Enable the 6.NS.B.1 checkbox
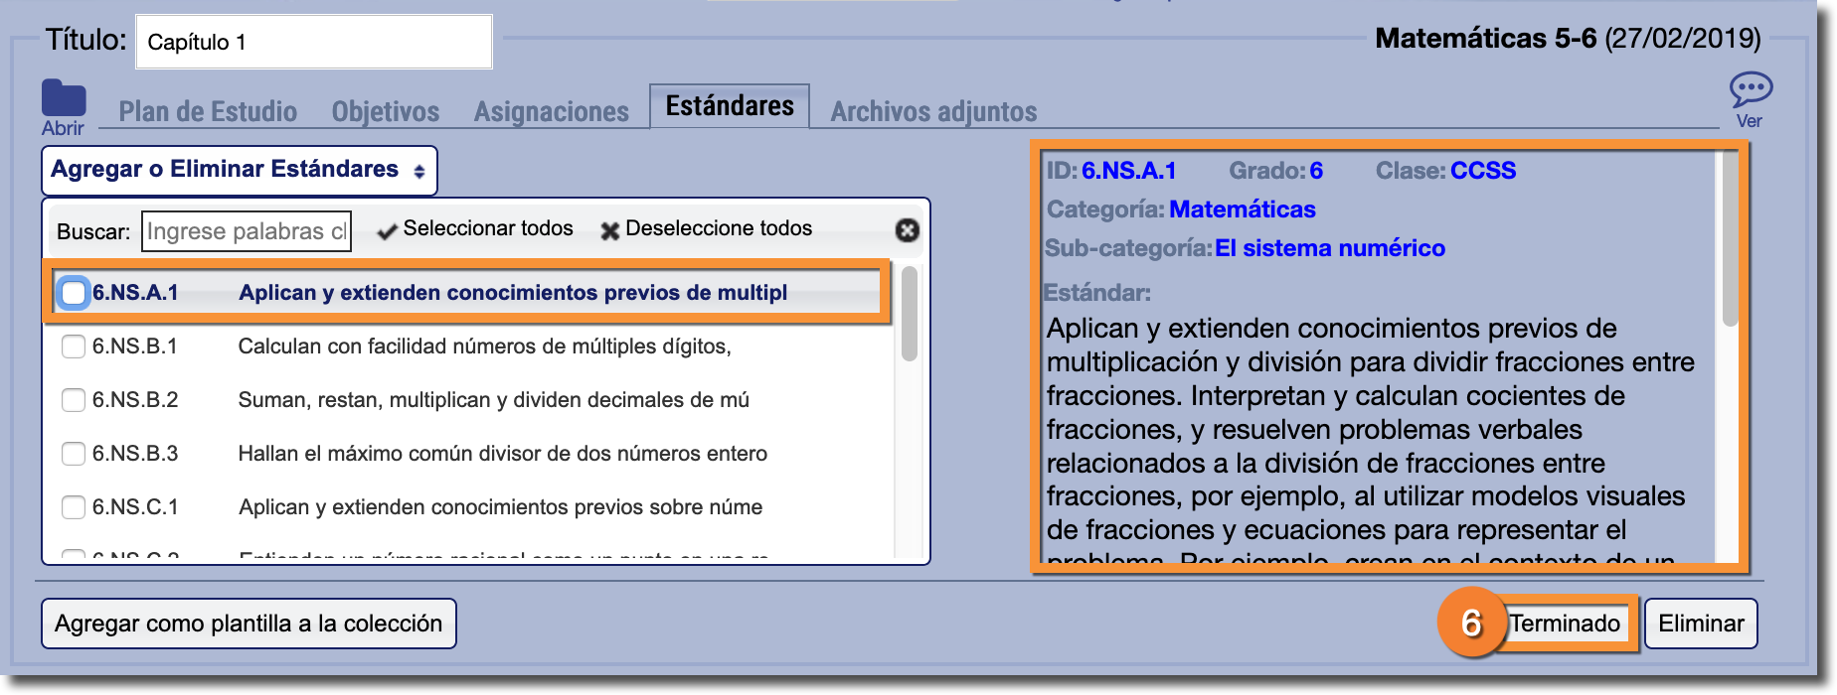This screenshot has height=695, width=1837. (x=74, y=347)
